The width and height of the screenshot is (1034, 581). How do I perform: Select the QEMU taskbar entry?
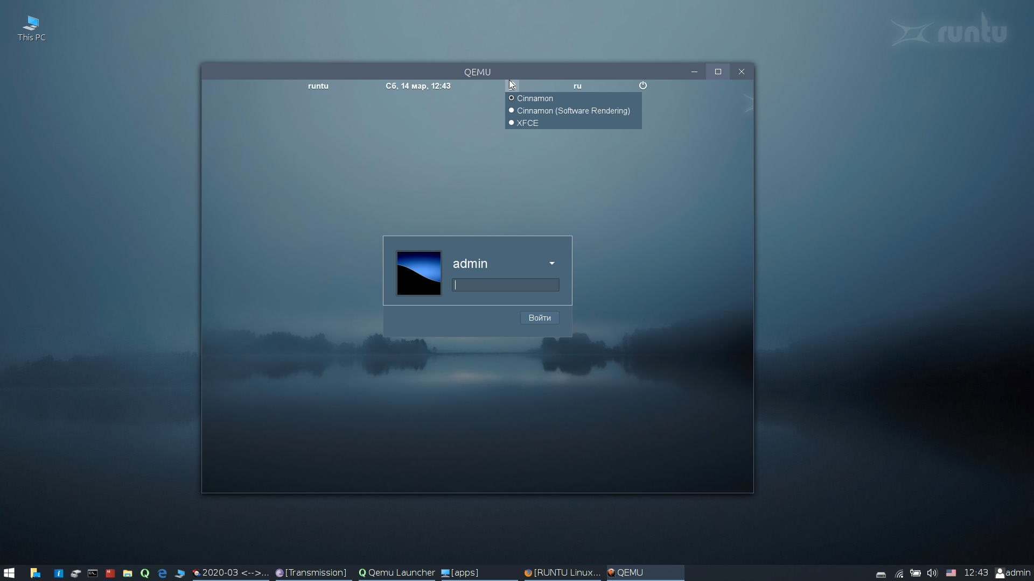645,573
